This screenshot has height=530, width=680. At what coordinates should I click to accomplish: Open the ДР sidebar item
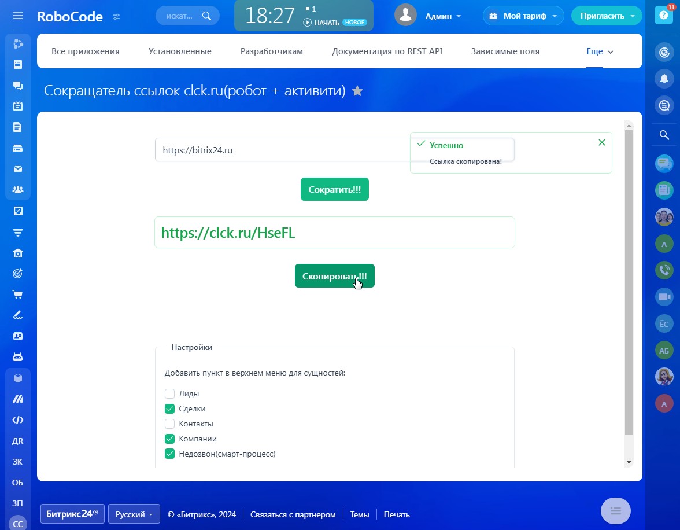pos(18,441)
